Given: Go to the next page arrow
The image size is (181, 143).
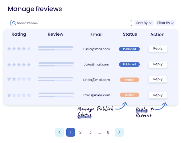Looking at the screenshot, I should click(x=119, y=132).
